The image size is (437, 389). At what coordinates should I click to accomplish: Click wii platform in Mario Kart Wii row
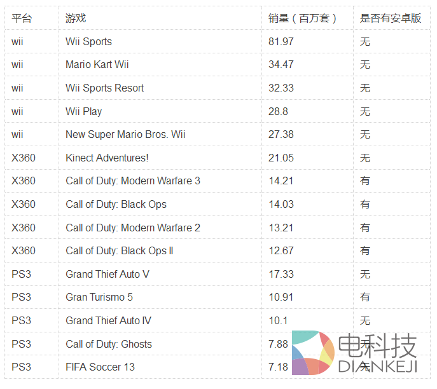point(17,65)
